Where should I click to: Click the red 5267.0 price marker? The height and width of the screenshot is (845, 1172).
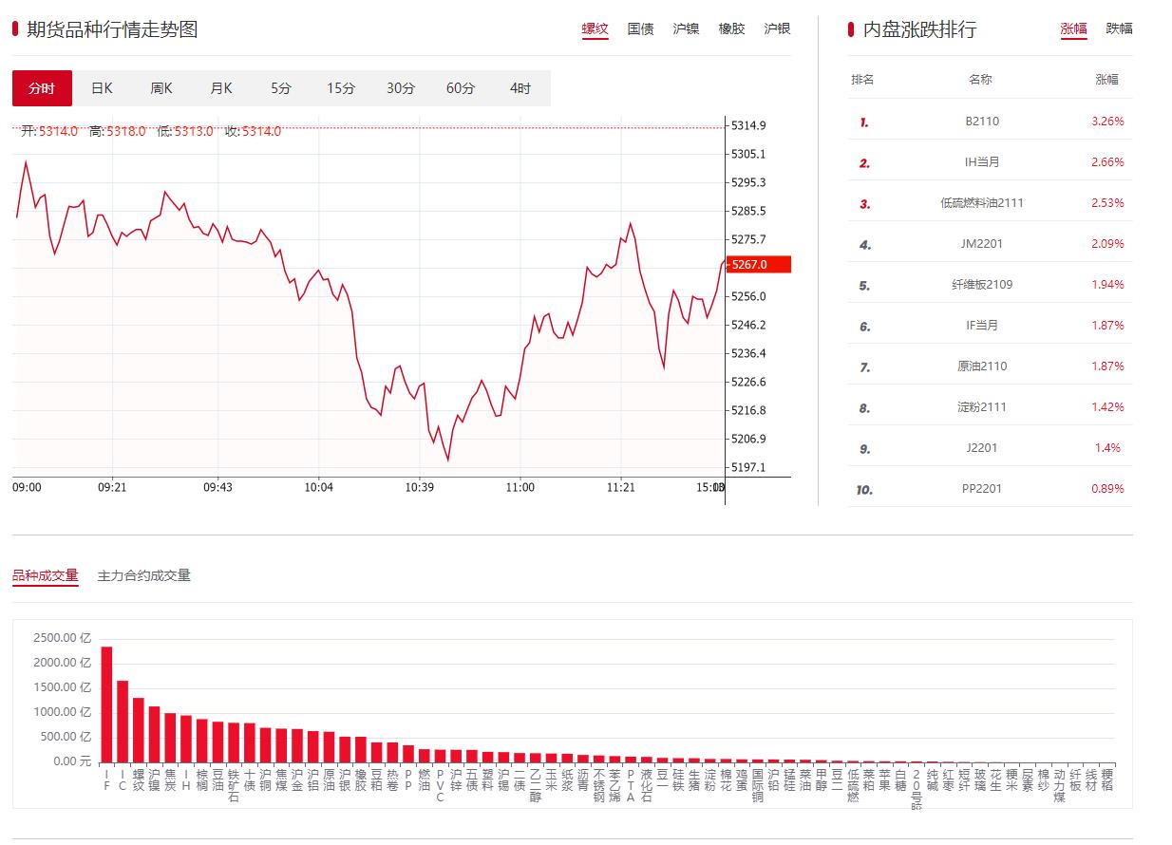pos(758,265)
